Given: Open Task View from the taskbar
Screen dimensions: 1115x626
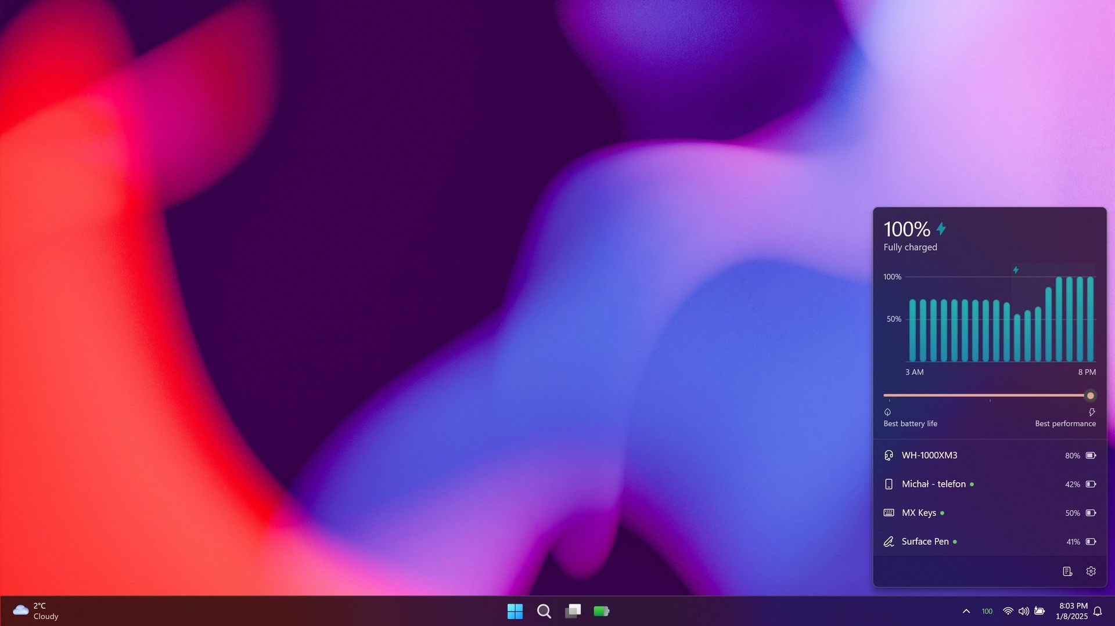Looking at the screenshot, I should pos(573,611).
